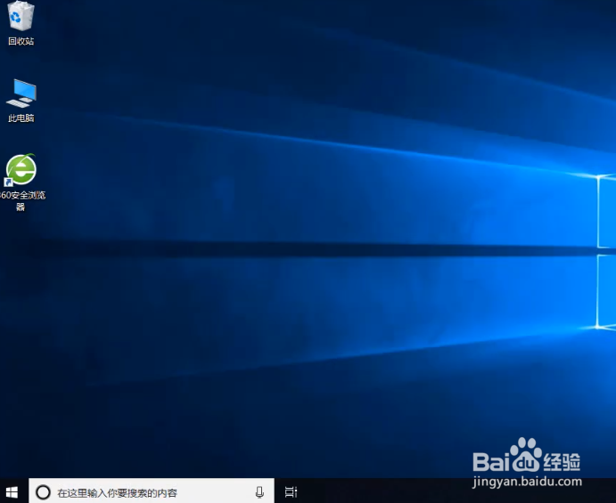This screenshot has height=503, width=616.
Task: Open the Windows Start menu button
Action: (12, 492)
